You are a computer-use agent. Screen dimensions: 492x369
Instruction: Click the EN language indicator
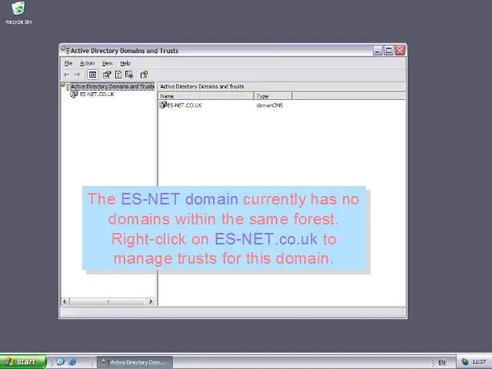(441, 362)
